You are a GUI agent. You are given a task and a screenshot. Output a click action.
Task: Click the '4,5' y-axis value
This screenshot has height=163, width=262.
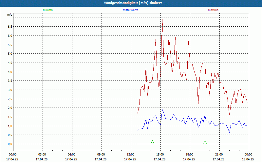[x=10, y=63]
